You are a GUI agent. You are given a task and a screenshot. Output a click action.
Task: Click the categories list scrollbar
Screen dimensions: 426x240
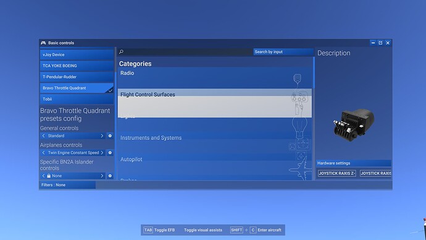click(x=314, y=72)
